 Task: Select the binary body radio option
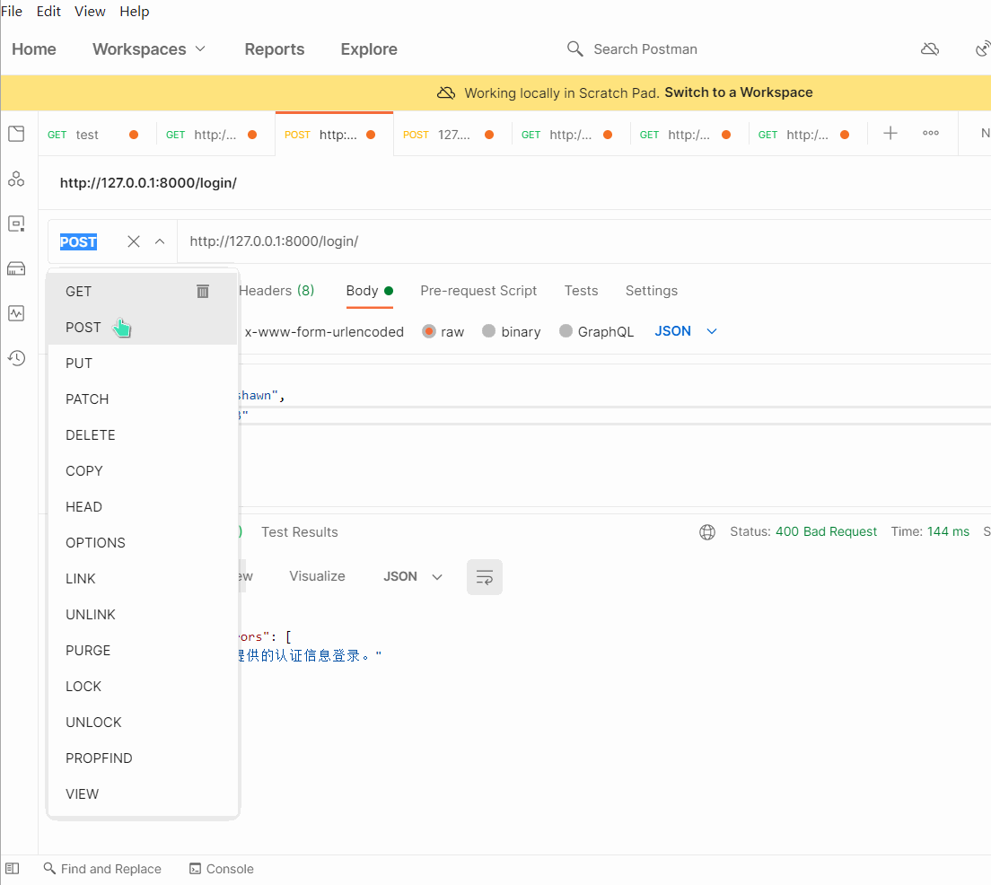coord(489,331)
